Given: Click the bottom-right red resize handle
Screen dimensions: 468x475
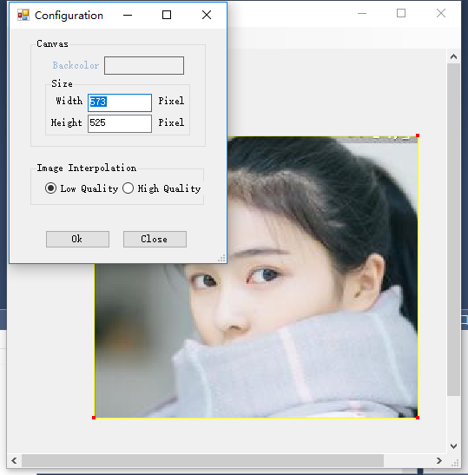Looking at the screenshot, I should pyautogui.click(x=418, y=418).
